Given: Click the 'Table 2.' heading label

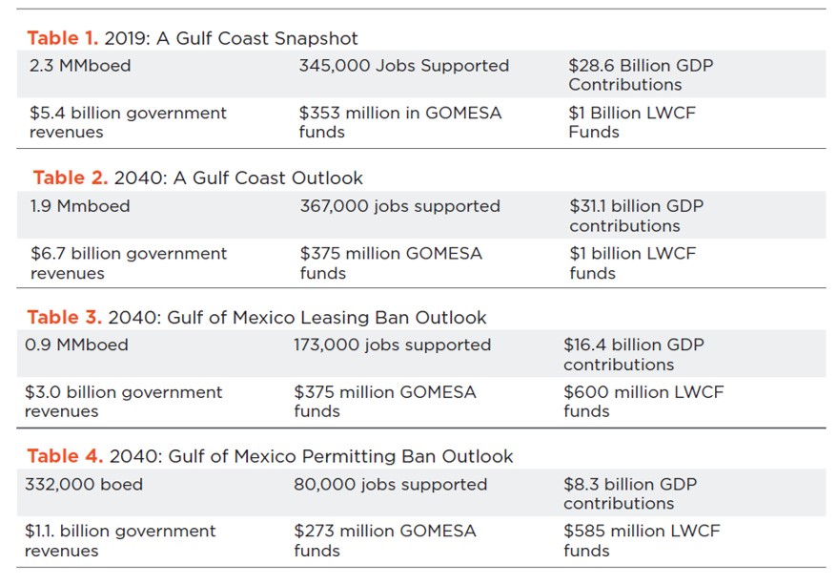Looking at the screenshot, I should pos(71,178).
